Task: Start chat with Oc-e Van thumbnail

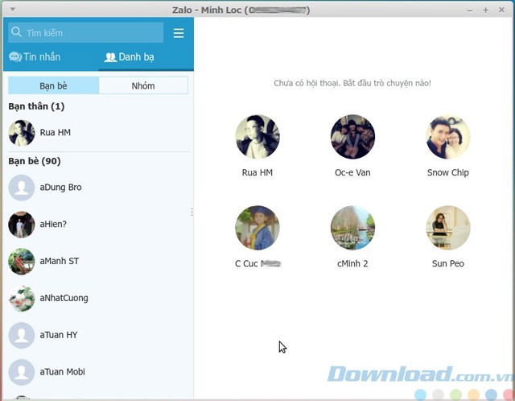Action: 352,137
